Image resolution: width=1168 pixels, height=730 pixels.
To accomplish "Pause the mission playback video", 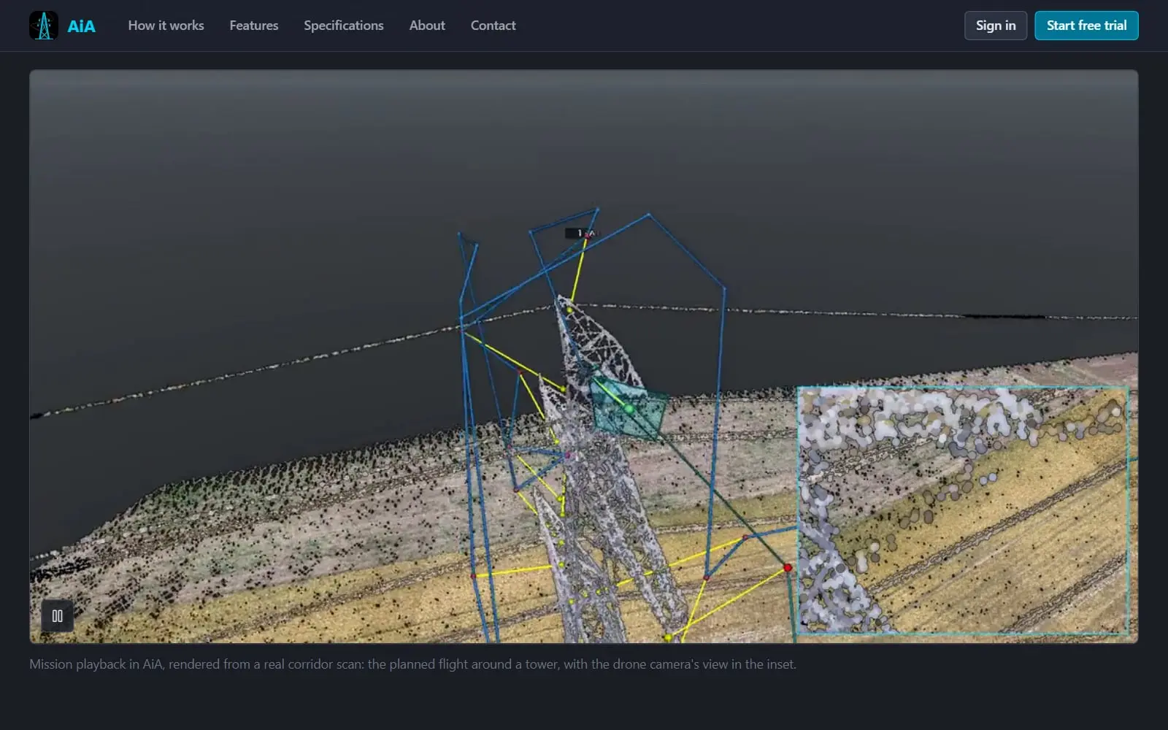I will (x=57, y=616).
